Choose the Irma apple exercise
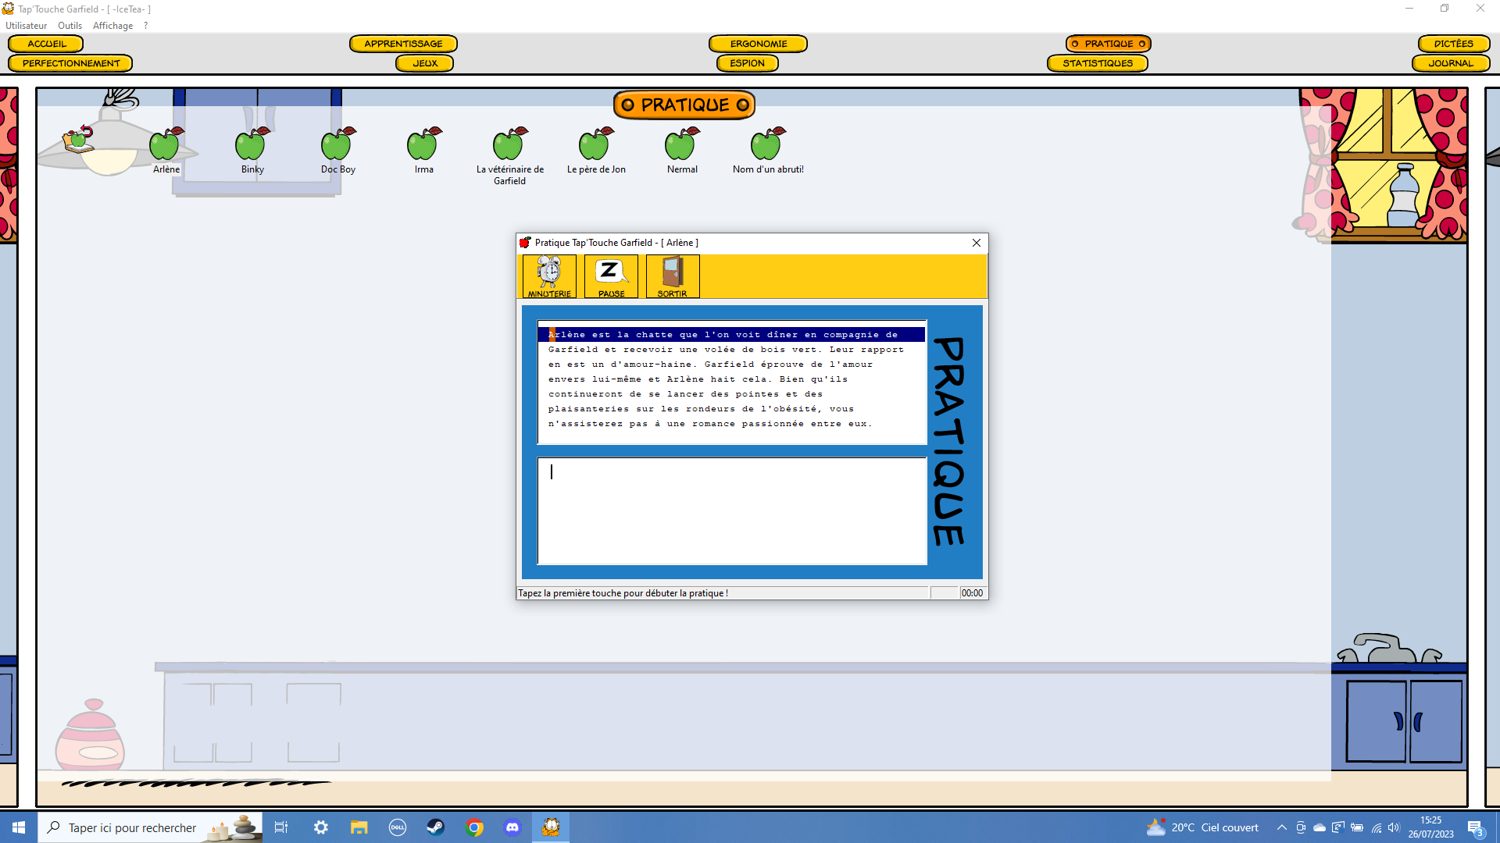 coord(424,144)
